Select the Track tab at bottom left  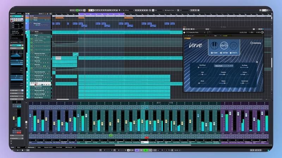pos(12,147)
